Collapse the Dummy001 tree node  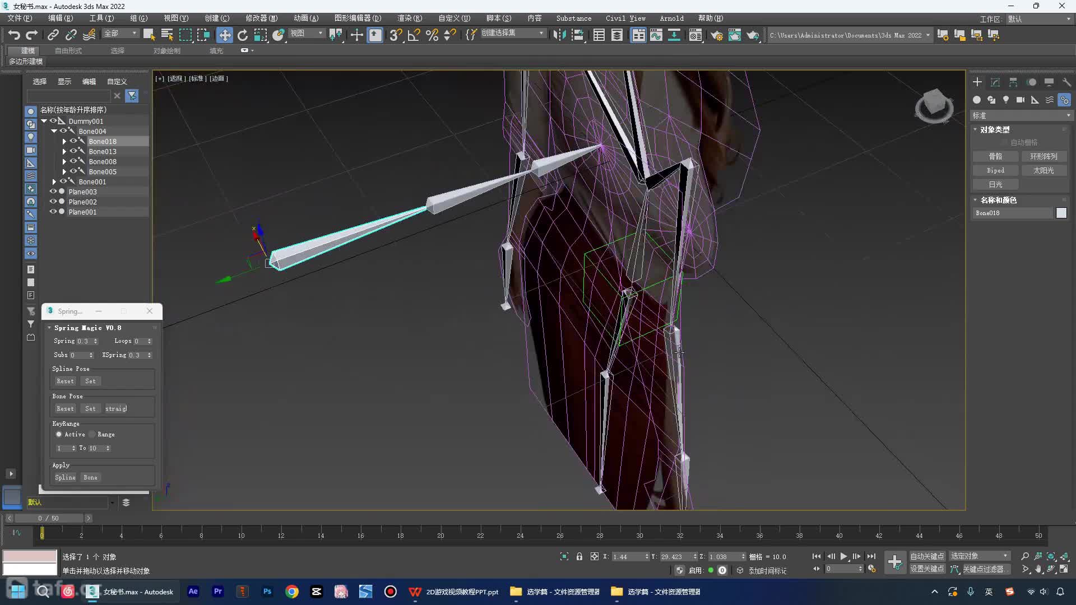pyautogui.click(x=44, y=121)
